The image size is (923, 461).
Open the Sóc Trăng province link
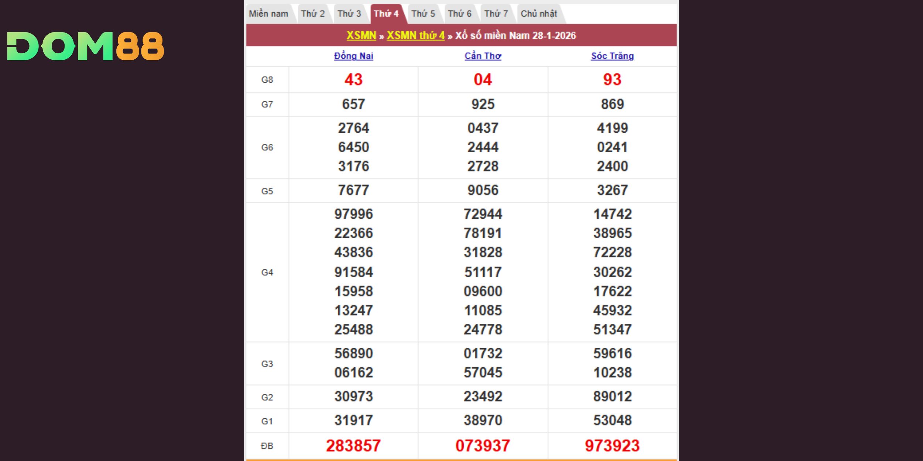[x=612, y=56]
